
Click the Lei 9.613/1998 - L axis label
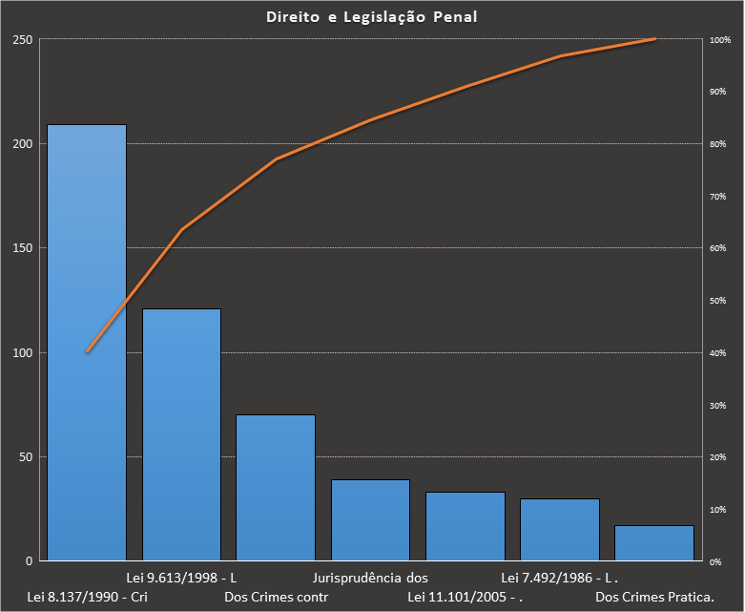(181, 578)
